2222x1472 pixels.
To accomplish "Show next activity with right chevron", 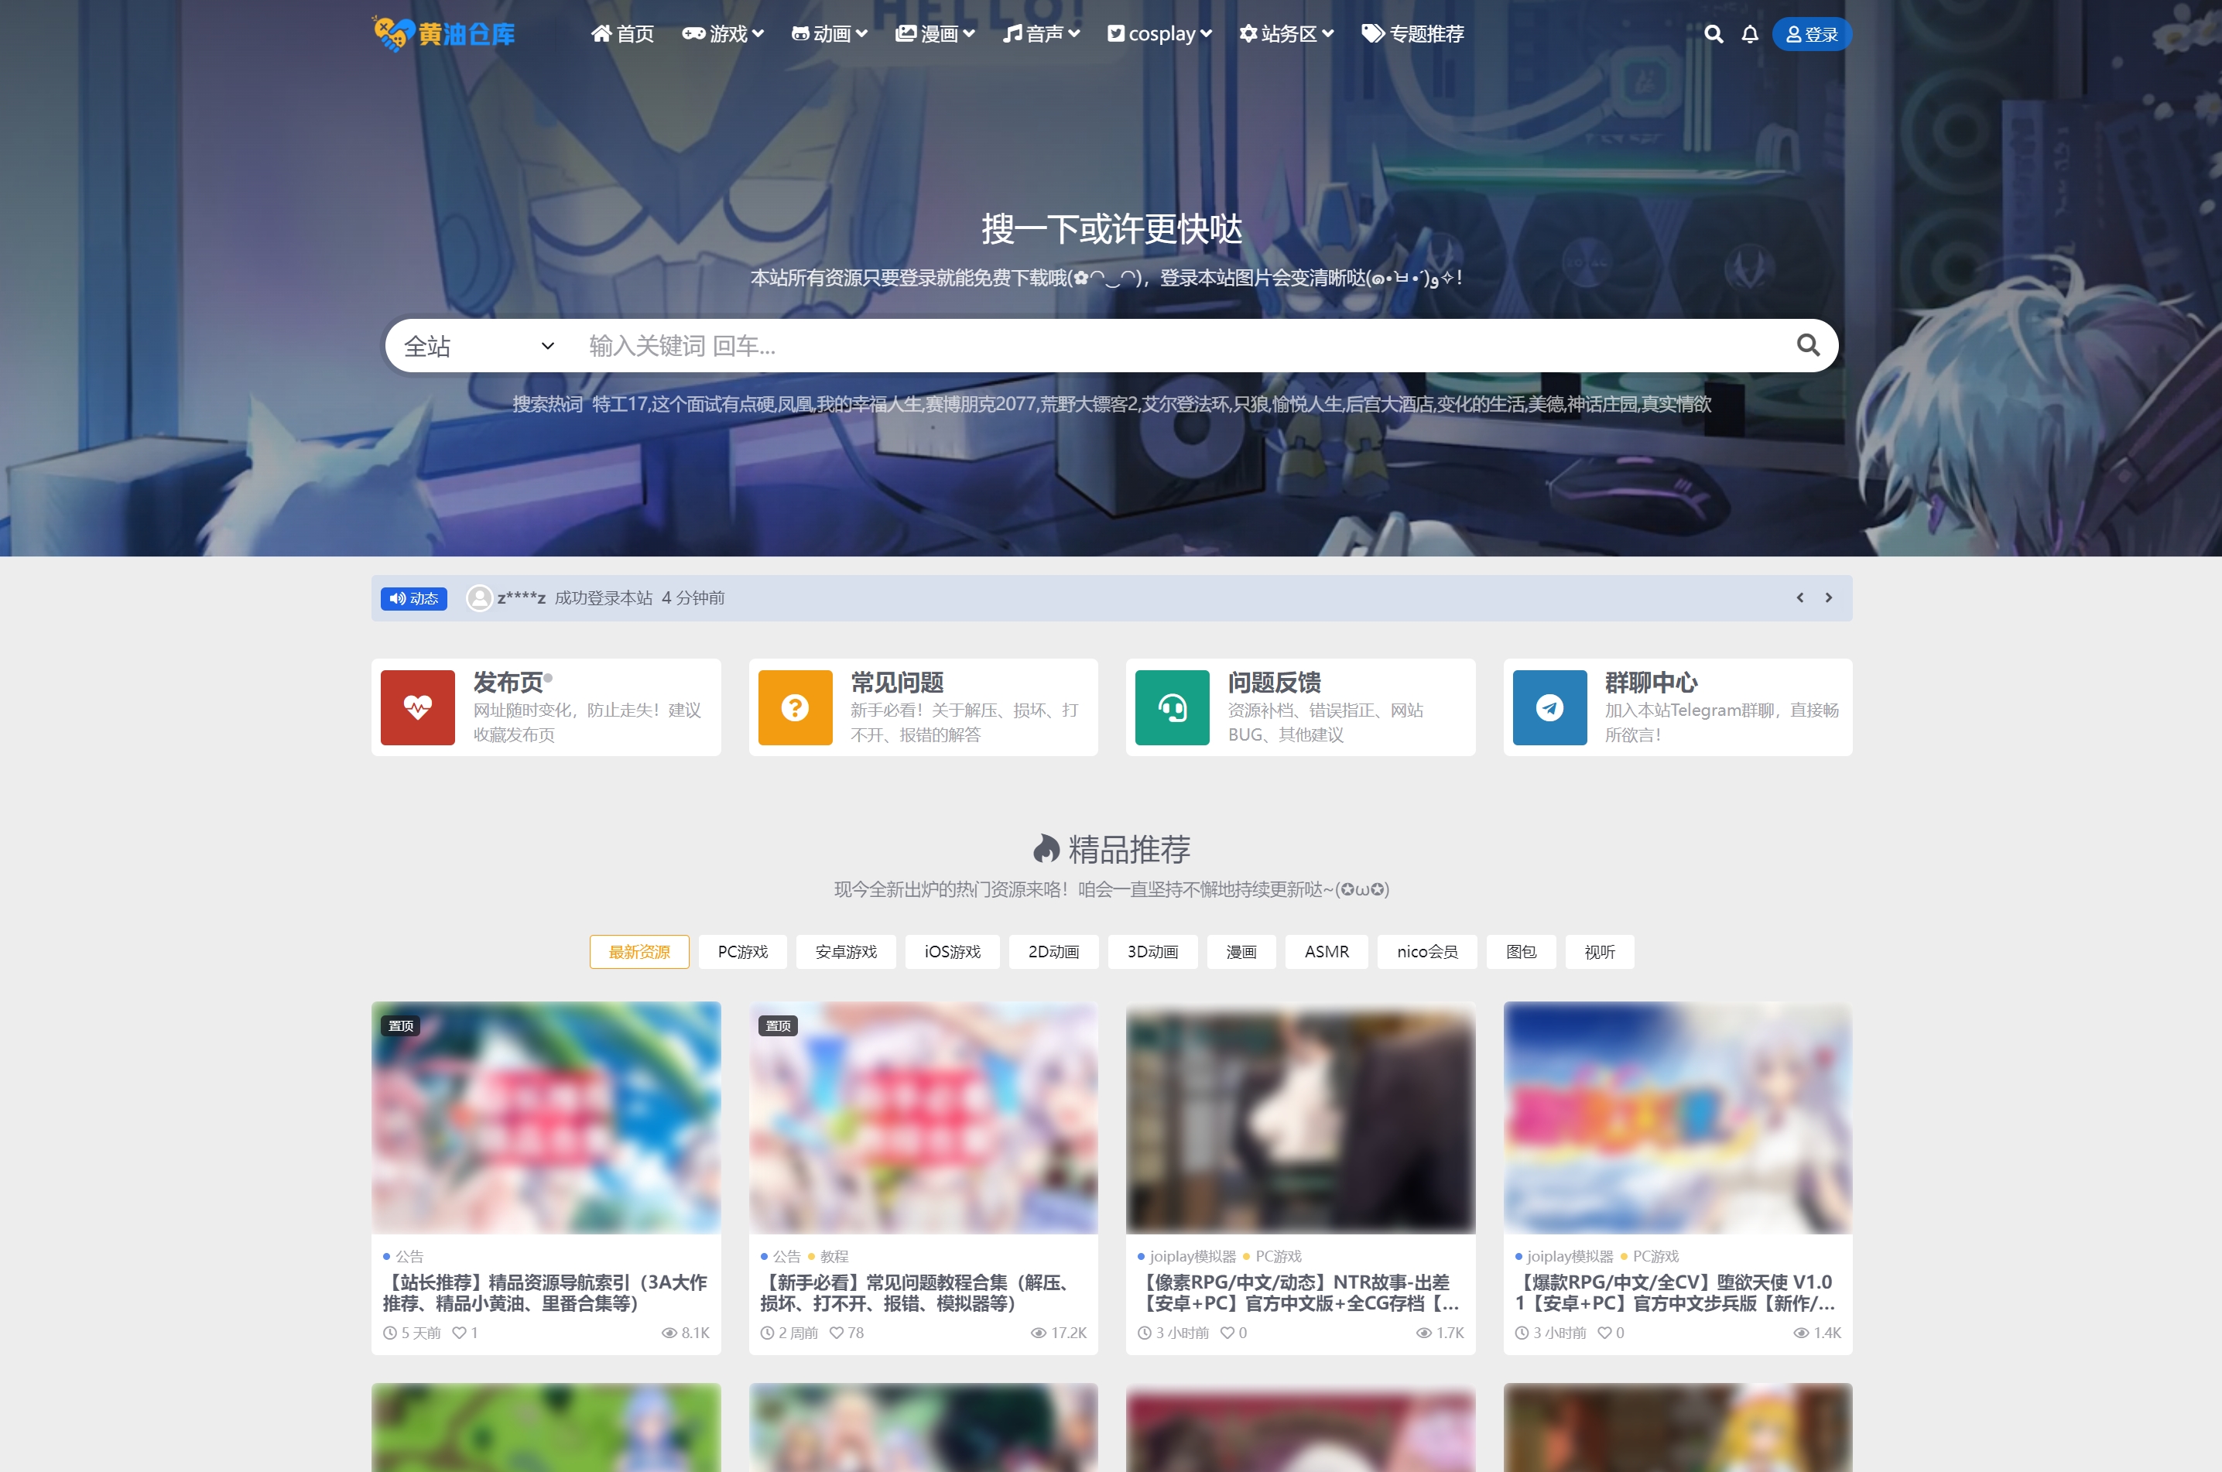I will coord(1829,598).
